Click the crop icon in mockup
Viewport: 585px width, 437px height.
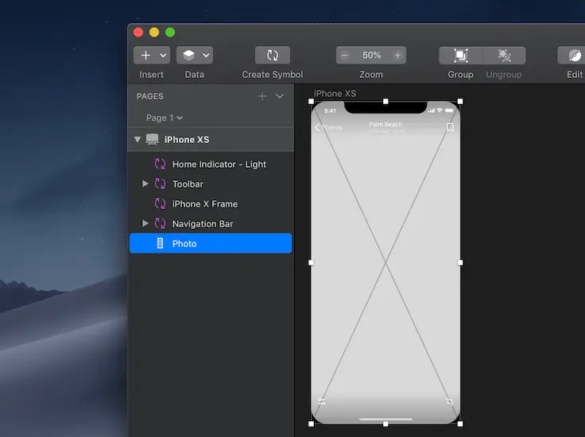pos(450,401)
